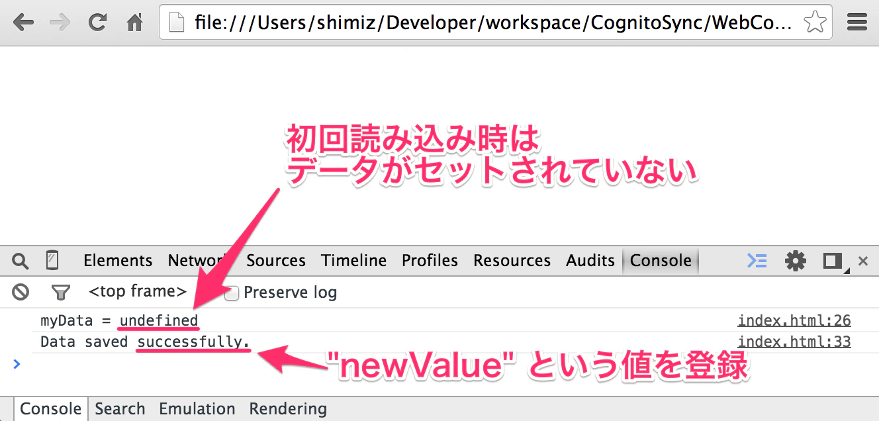
Task: Clear the console log
Action: pyautogui.click(x=21, y=292)
